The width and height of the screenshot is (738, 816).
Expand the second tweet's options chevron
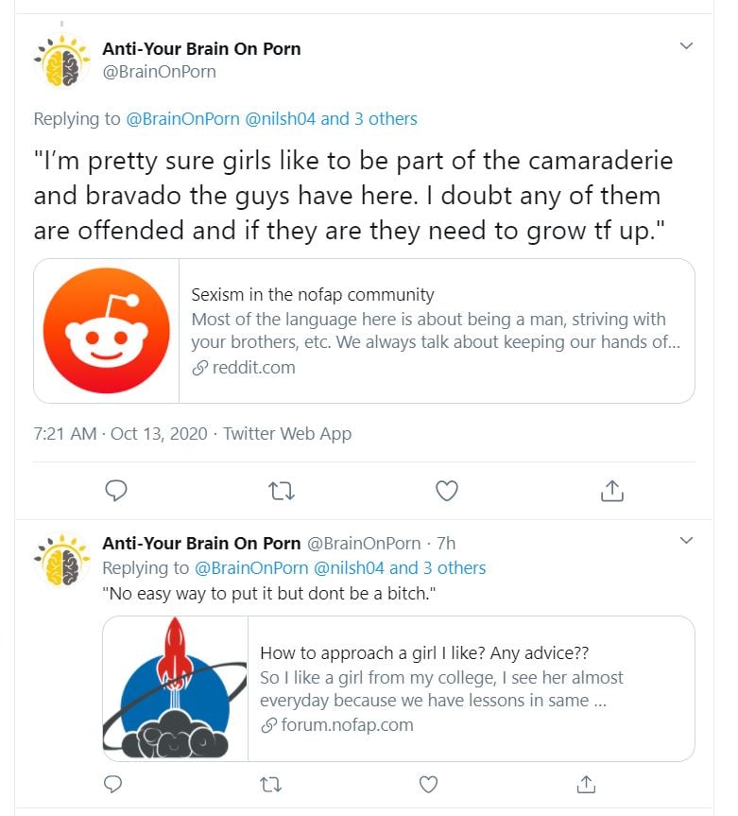tap(687, 541)
